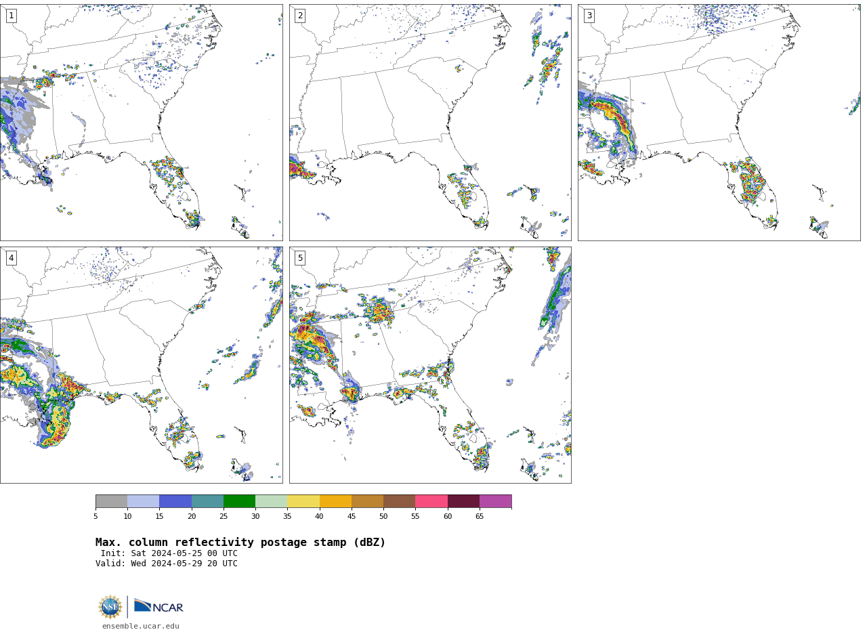Click the Valid: Wed 2024-05-29 20 UTC text
The image size is (867, 634).
tap(167, 564)
